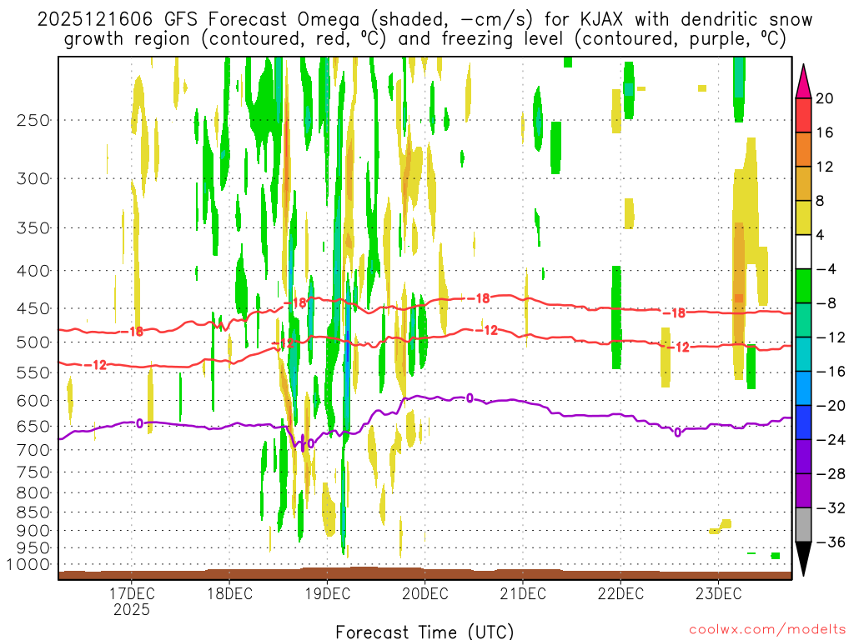
Task: Click the green color bar segment for -4 to -8
Action: pos(803,287)
